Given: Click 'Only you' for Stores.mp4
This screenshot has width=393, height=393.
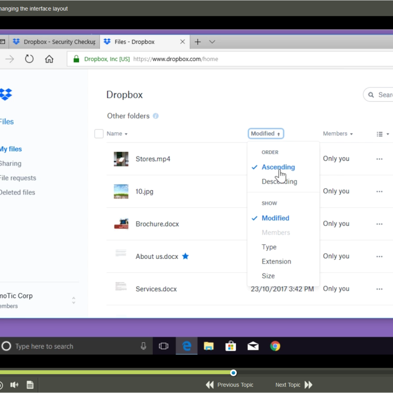Looking at the screenshot, I should point(336,159).
